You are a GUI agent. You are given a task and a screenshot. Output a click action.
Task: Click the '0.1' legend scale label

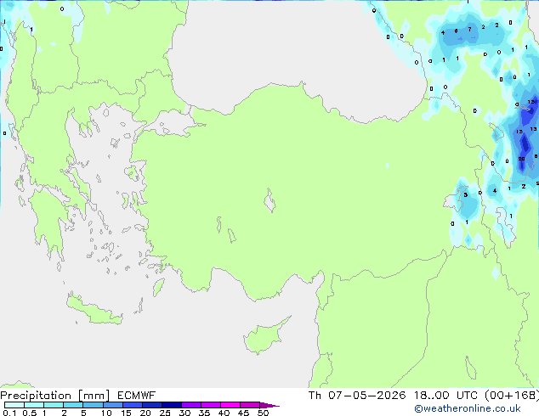point(9,413)
